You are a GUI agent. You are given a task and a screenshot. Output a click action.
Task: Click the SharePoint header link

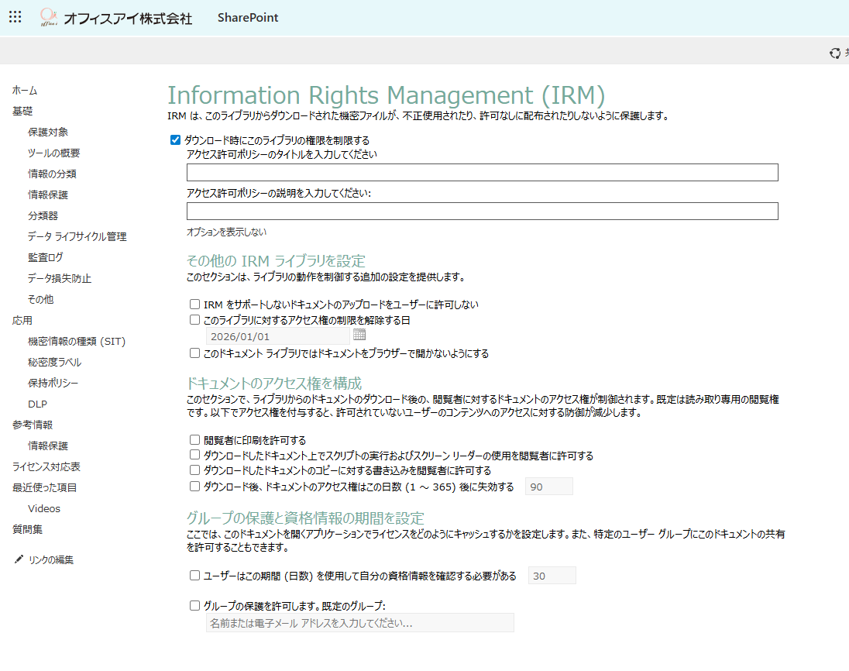[248, 18]
